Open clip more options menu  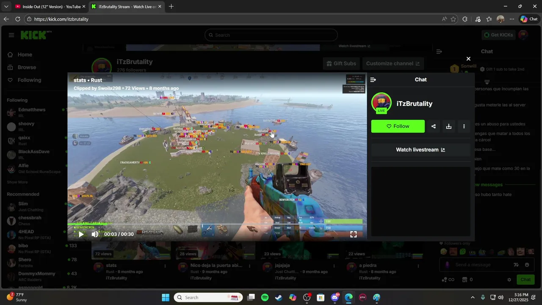point(464,126)
